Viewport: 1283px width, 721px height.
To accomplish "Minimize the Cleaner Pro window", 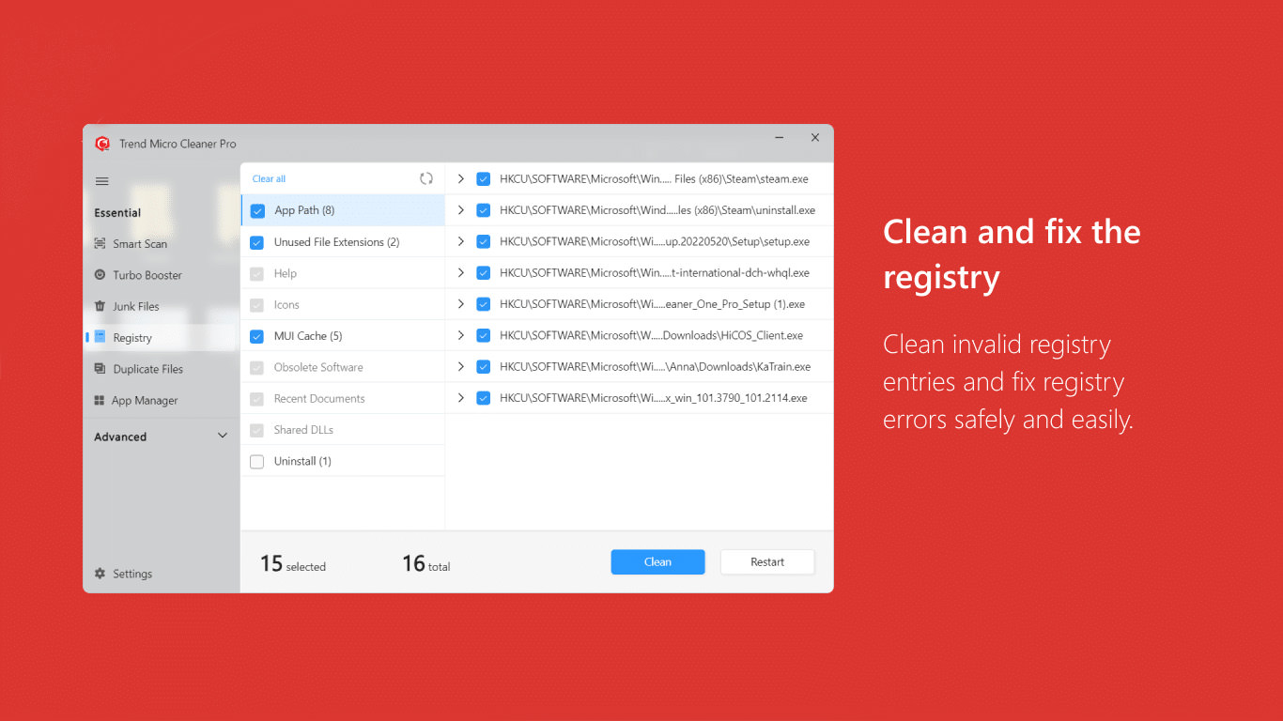I will (x=780, y=138).
